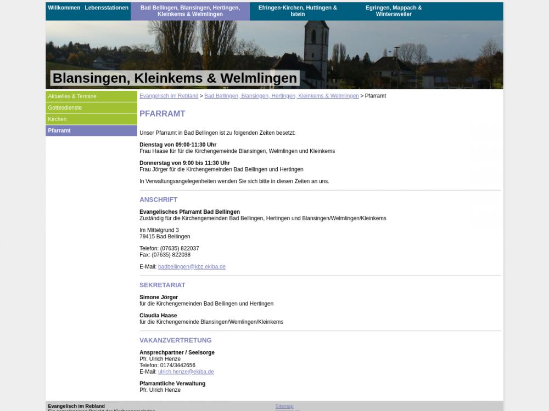Click the Pfarramt sidebar item
This screenshot has height=411, width=549.
click(59, 131)
